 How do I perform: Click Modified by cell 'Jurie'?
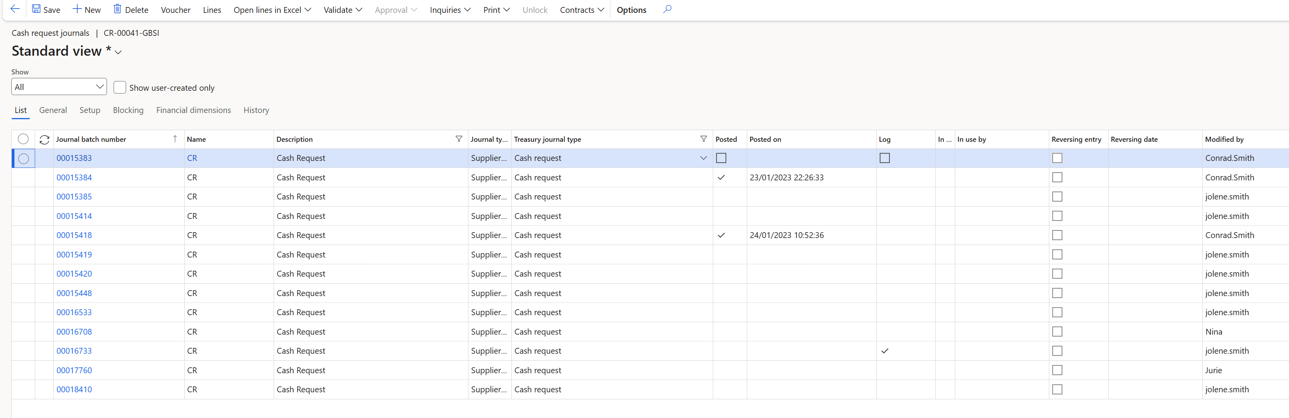[1213, 370]
